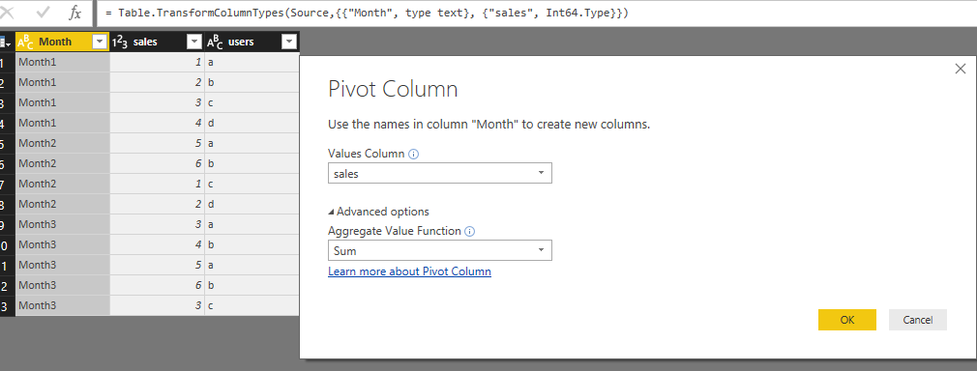Open the Values Column dropdown showing sales
Viewport: 977px width, 371px height.
[440, 174]
